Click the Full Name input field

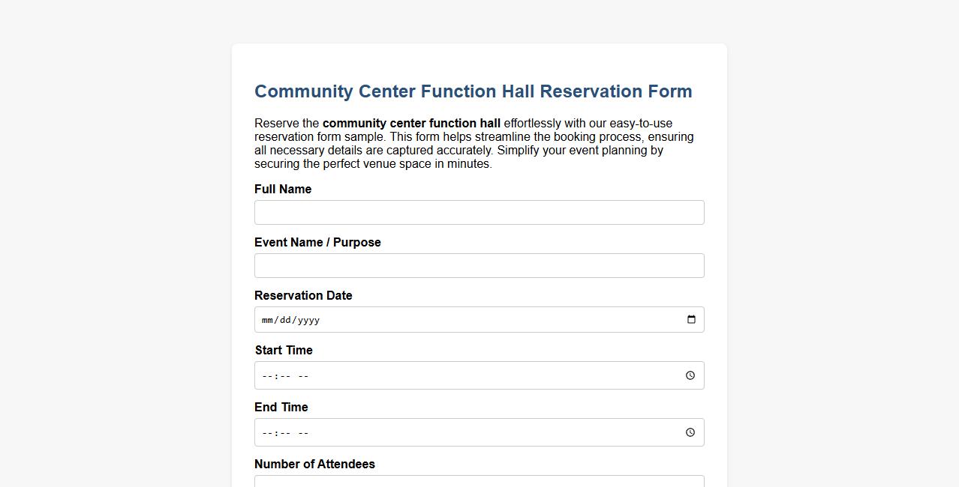[x=479, y=212]
